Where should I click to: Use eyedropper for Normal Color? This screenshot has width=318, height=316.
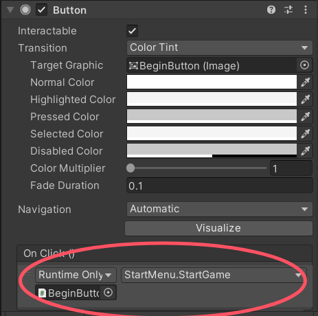(306, 82)
